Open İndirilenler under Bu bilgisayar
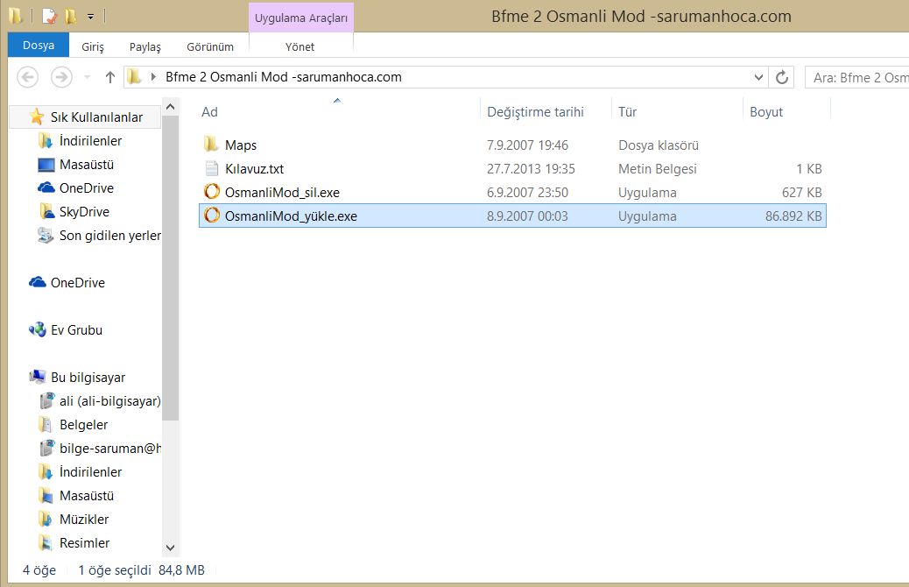909x587 pixels. click(x=90, y=472)
